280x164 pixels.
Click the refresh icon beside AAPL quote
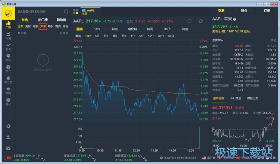point(190,21)
